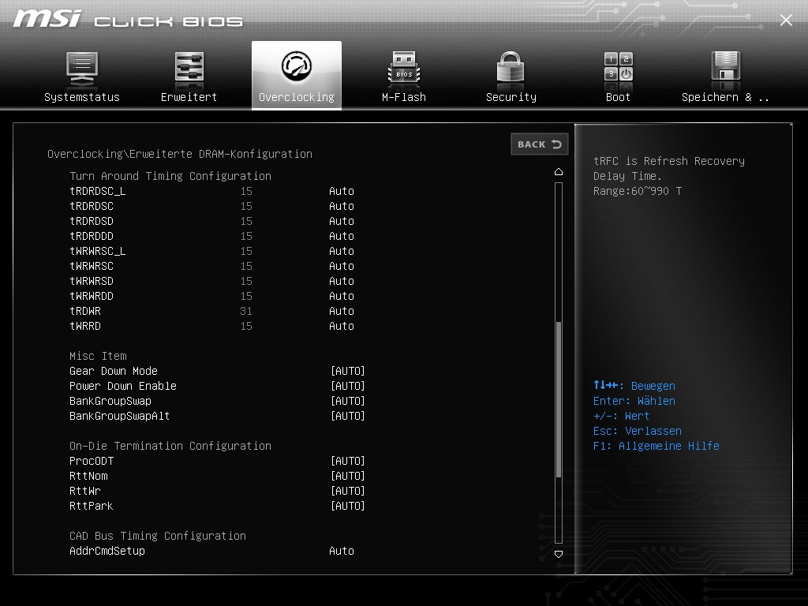This screenshot has width=808, height=606.
Task: Open the Power Down Enable [AUTO] setting
Action: 348,386
